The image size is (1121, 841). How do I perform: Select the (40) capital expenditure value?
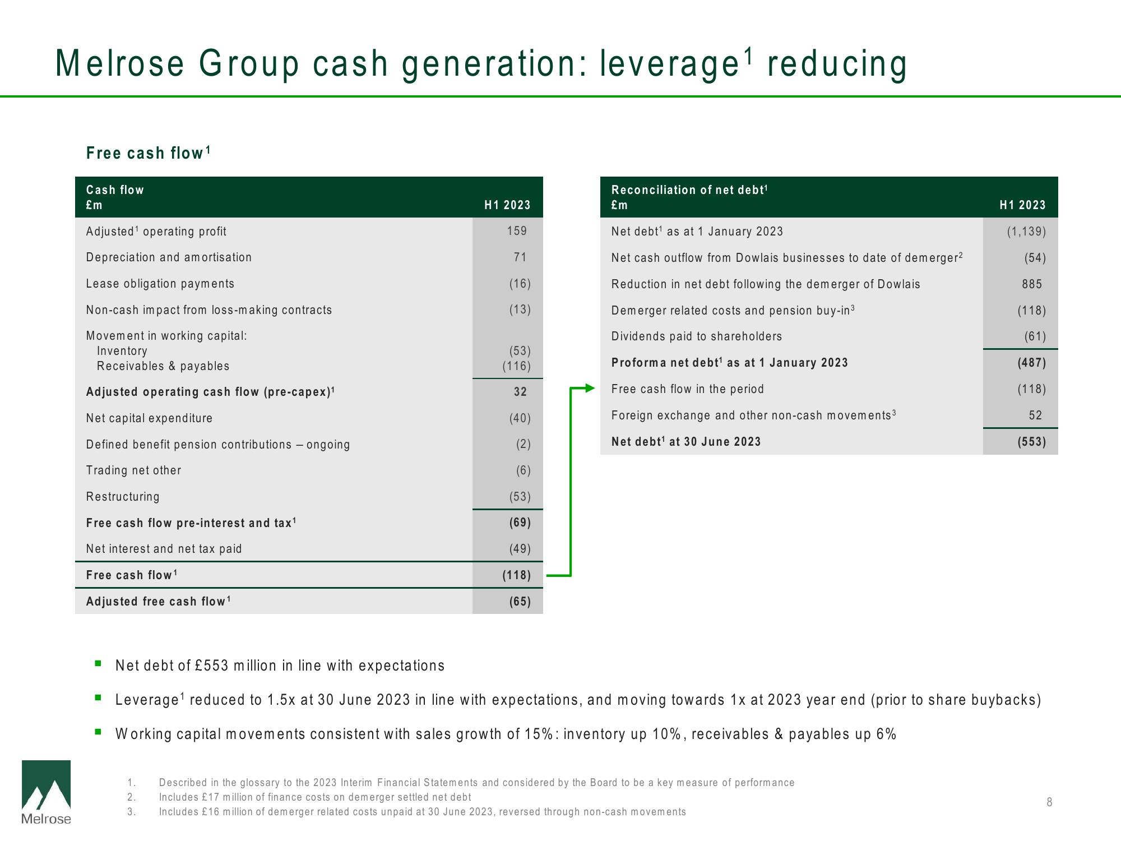pos(520,418)
